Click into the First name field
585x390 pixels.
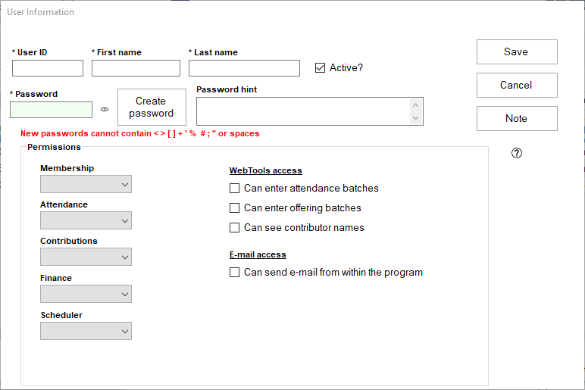pyautogui.click(x=136, y=68)
